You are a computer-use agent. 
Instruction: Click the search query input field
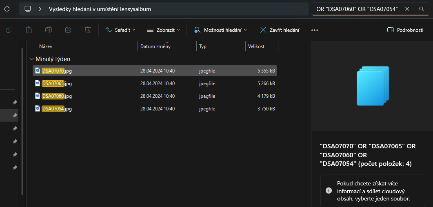pos(358,9)
